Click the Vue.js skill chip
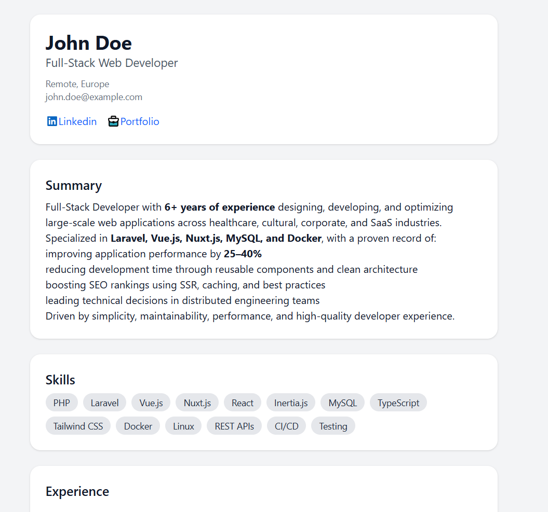Image resolution: width=548 pixels, height=512 pixels. [151, 403]
